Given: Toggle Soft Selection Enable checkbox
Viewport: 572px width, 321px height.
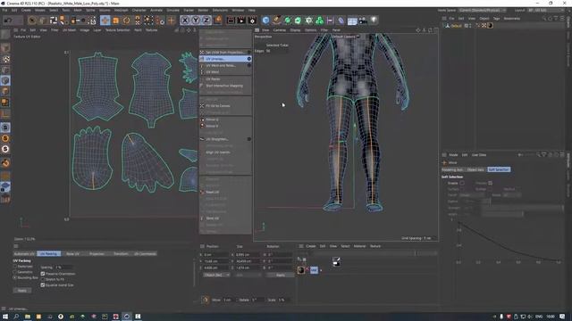Looking at the screenshot, I should [x=462, y=183].
